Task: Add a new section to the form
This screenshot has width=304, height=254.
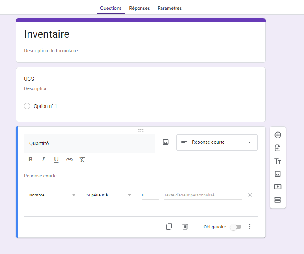Action: (278, 200)
